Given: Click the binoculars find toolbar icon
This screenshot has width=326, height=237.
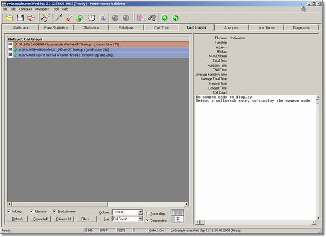Looking at the screenshot, I should coord(152,18).
